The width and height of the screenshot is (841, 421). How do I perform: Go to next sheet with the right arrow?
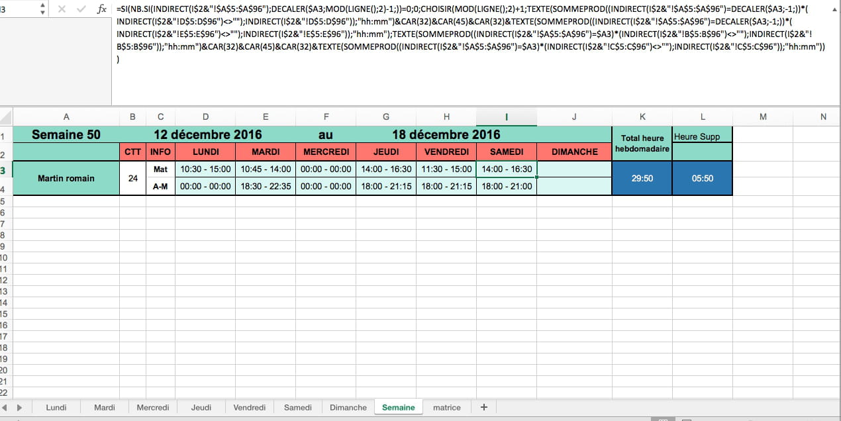coord(19,407)
